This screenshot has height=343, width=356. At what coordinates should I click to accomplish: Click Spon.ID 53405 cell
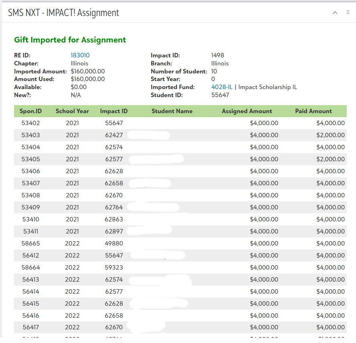click(x=31, y=159)
